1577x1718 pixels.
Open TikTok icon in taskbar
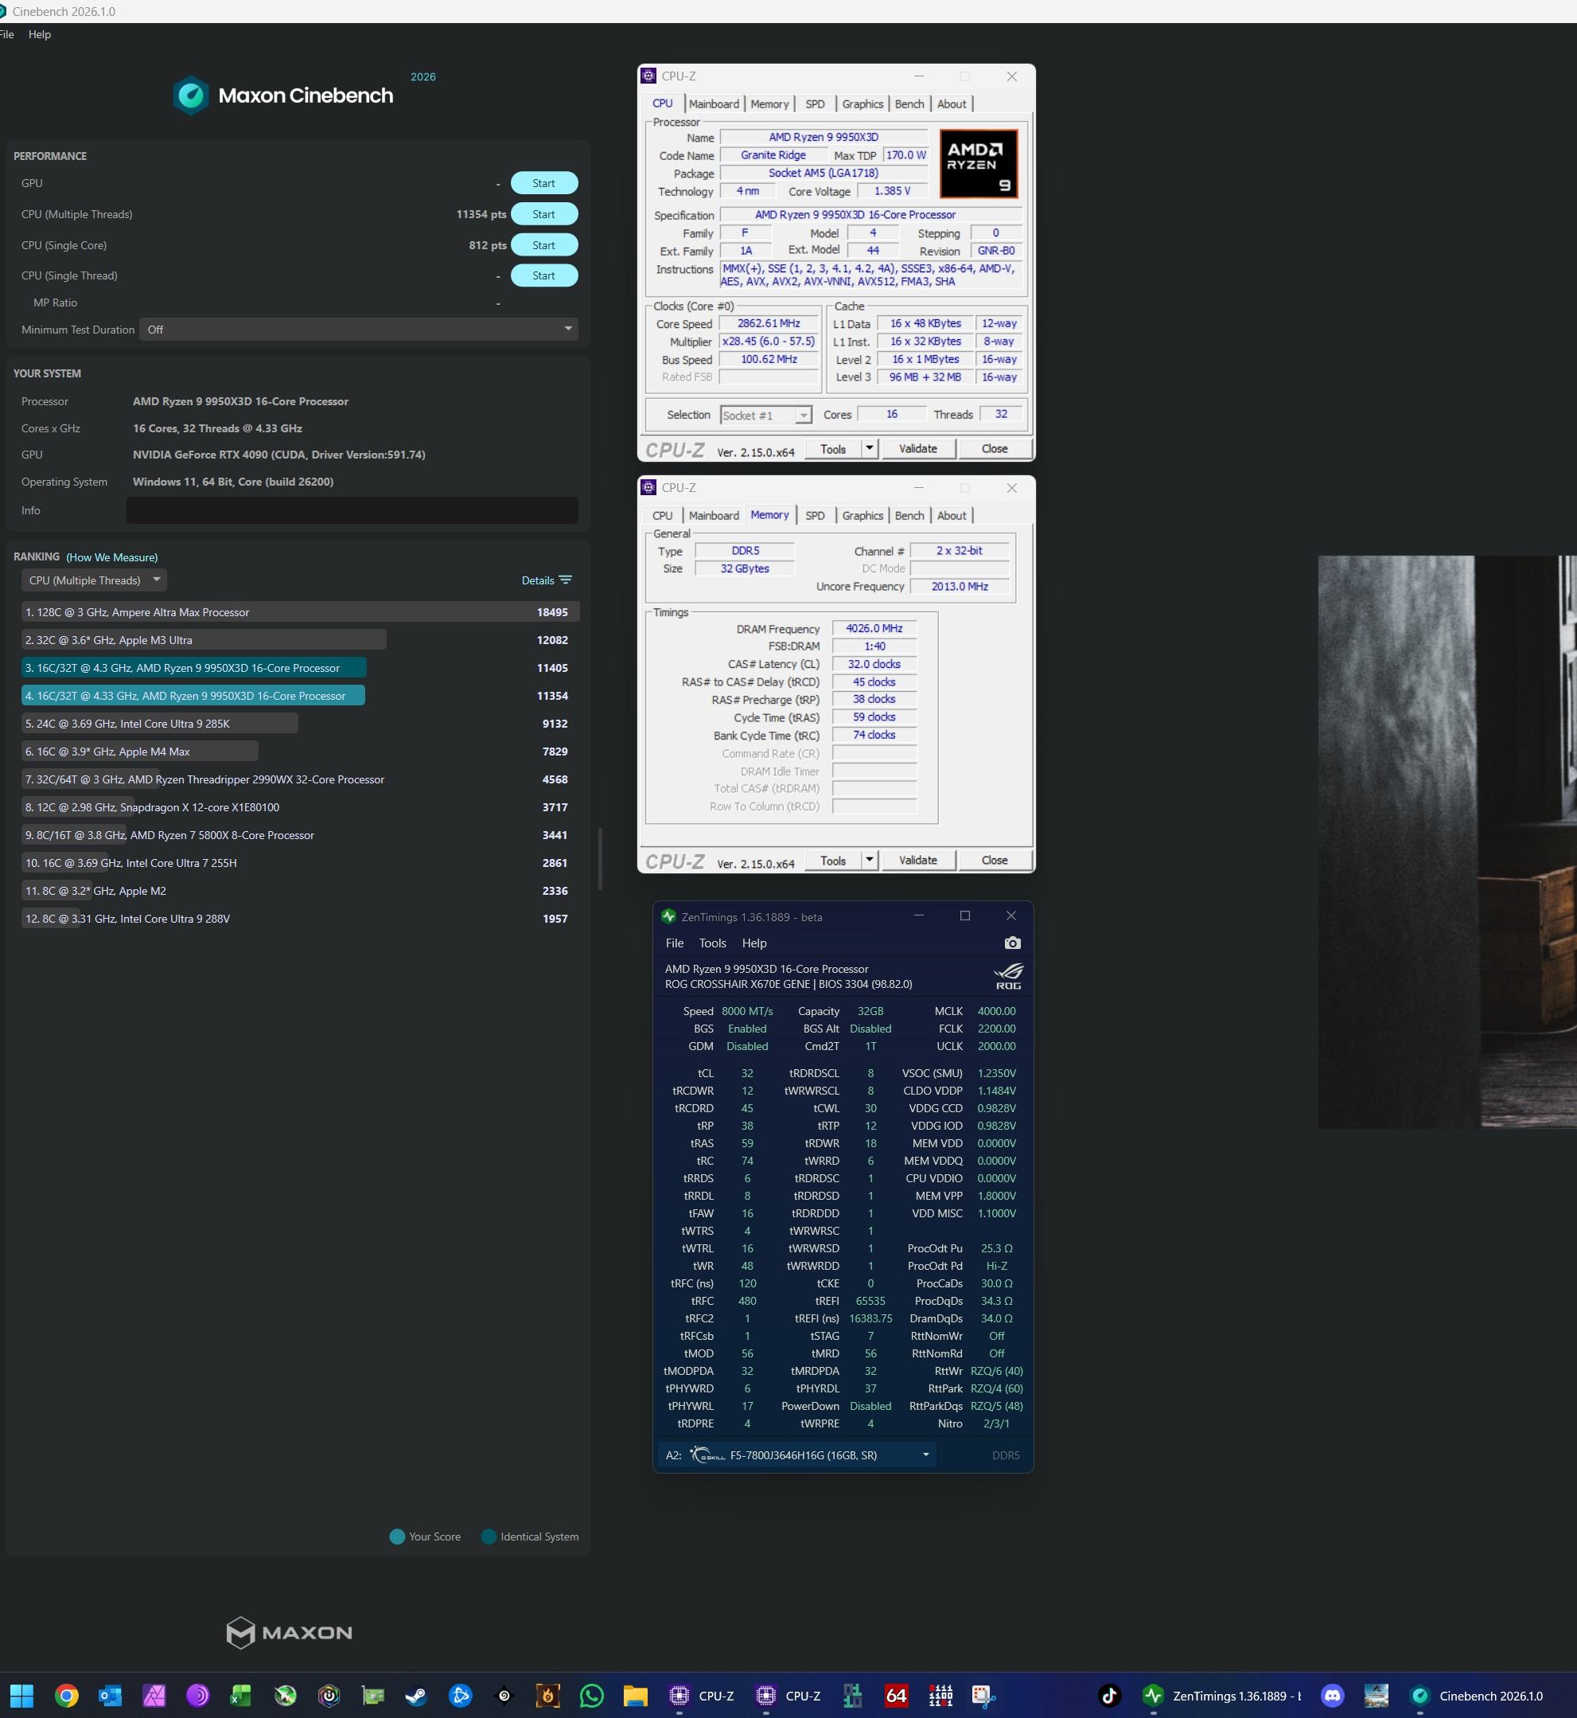point(1108,1695)
